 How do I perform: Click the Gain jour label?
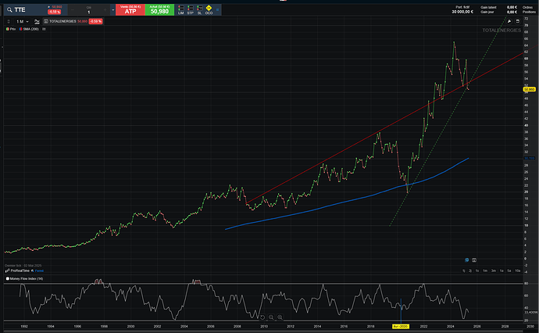tap(487, 12)
